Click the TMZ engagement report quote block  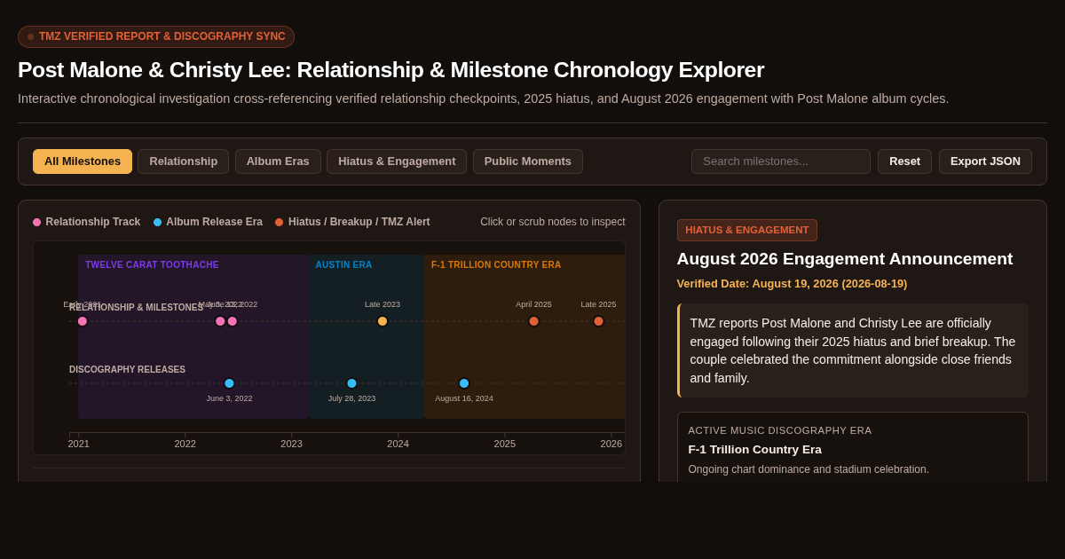[x=853, y=350]
